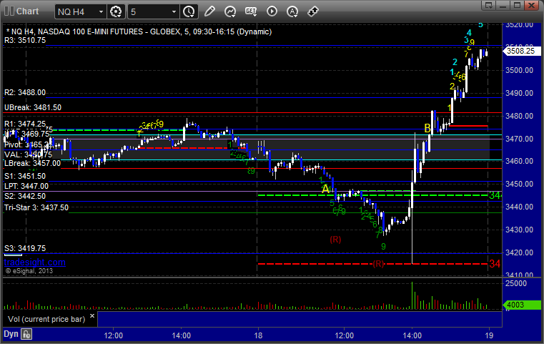544x344 pixels.
Task: Click the S3: 3419.75 label
Action: pos(25,248)
